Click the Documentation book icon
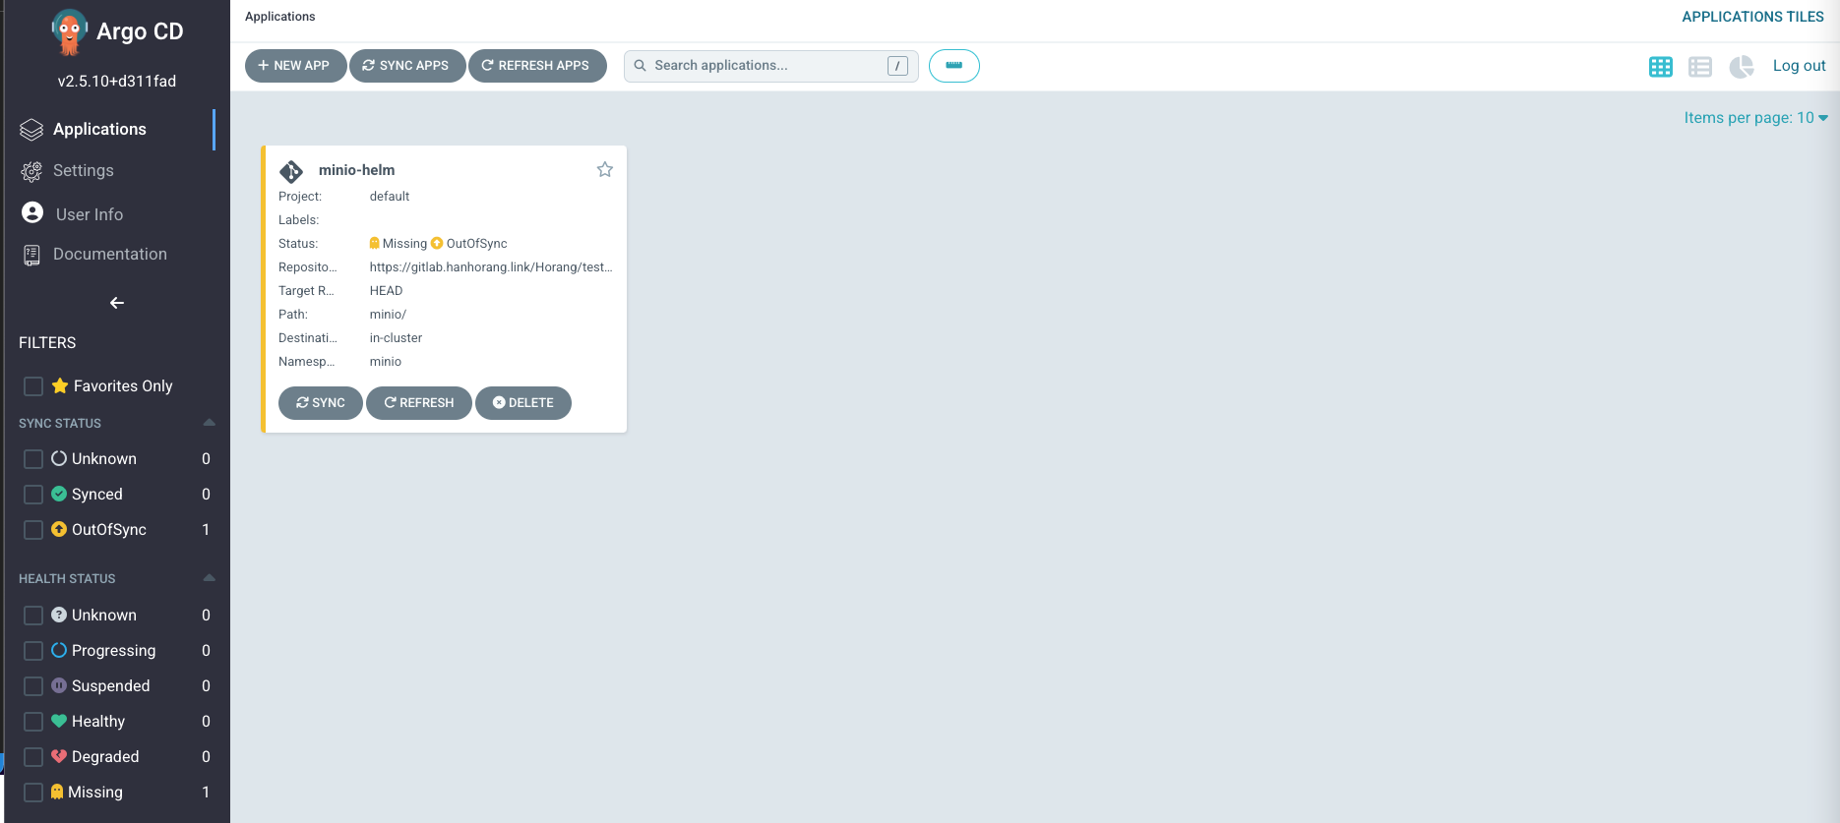This screenshot has height=823, width=1840. (x=31, y=256)
